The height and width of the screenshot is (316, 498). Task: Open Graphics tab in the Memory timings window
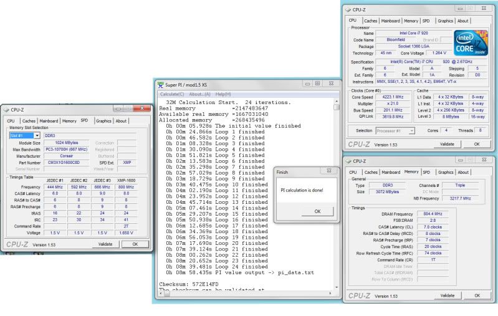[x=445, y=173]
